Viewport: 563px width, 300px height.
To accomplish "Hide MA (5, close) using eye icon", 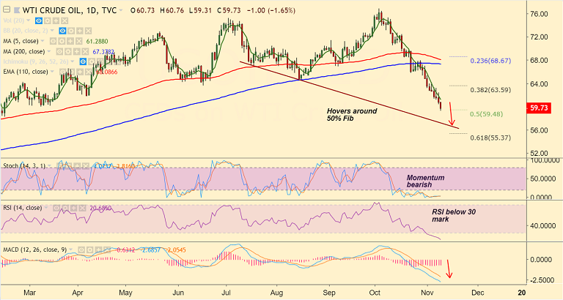I will click(53, 41).
